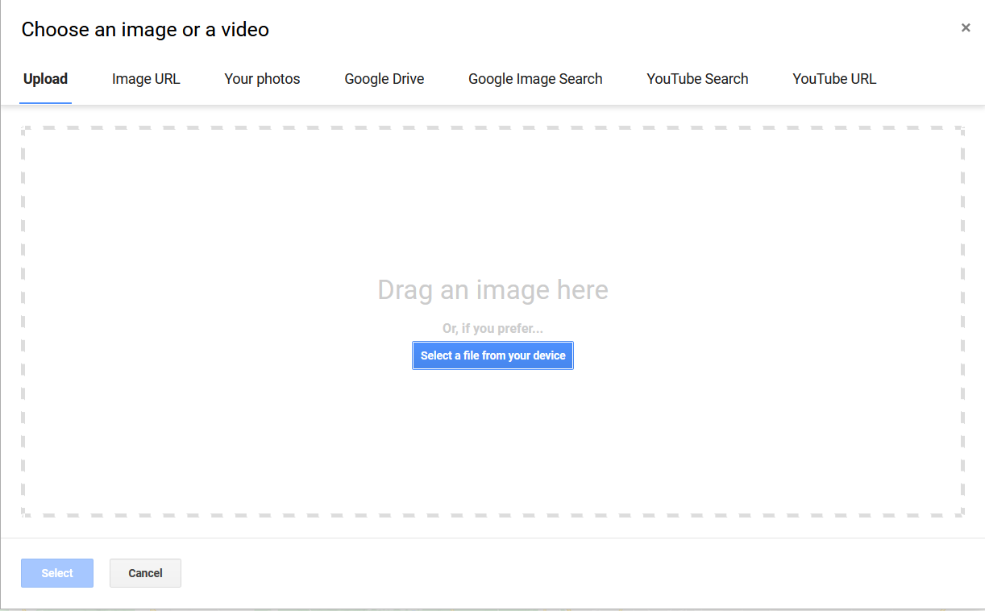Close the dialog with the X icon
This screenshot has width=985, height=611.
(x=966, y=28)
